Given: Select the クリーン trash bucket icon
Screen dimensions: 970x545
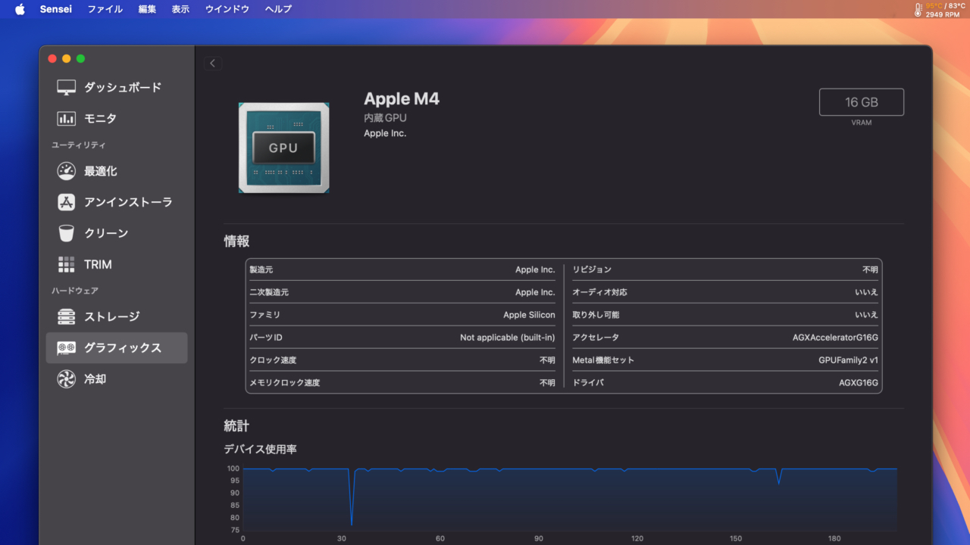Looking at the screenshot, I should coord(67,233).
